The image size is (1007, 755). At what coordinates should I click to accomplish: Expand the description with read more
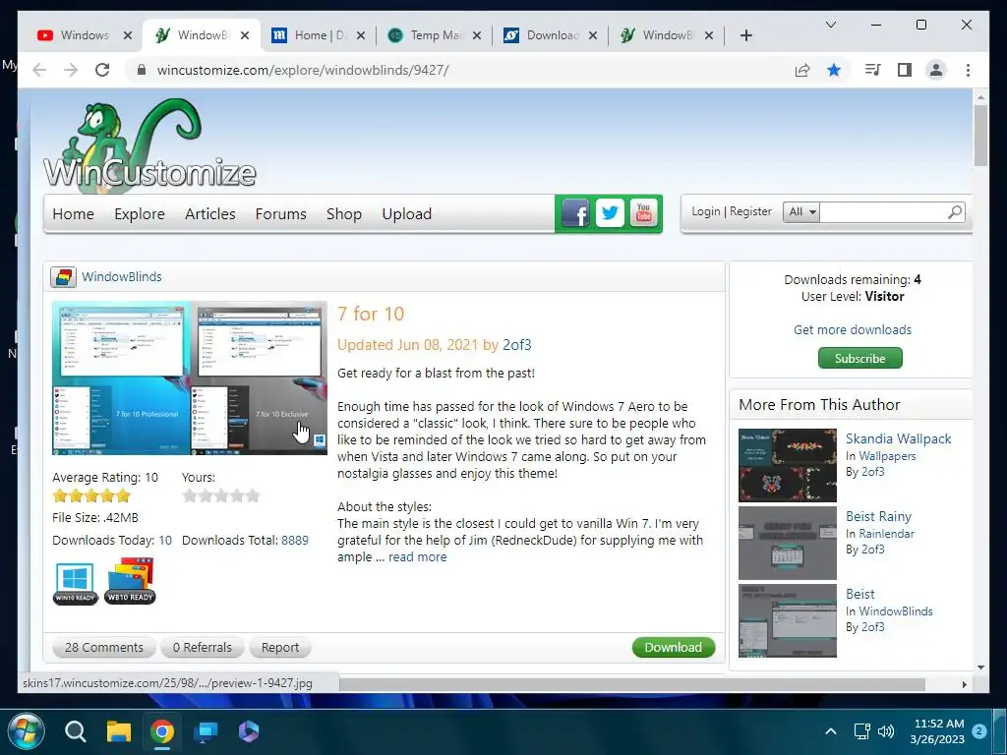tap(417, 557)
